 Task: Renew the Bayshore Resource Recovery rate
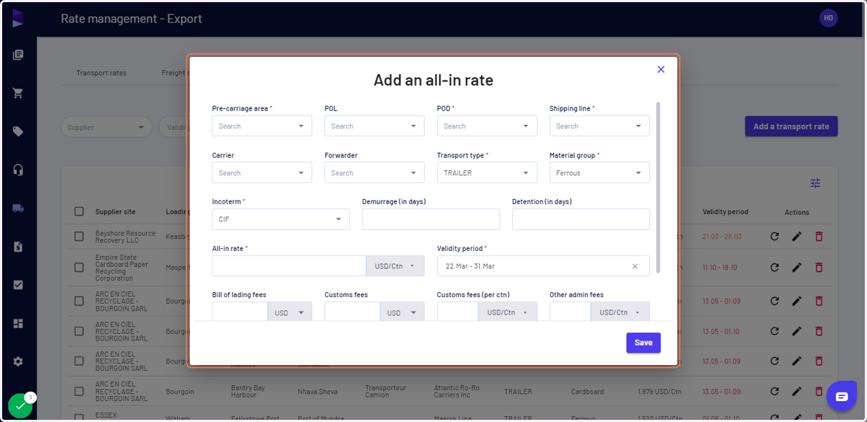click(x=775, y=237)
